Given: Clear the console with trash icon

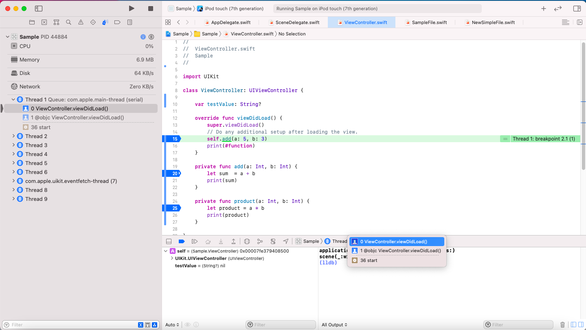Looking at the screenshot, I should (562, 325).
